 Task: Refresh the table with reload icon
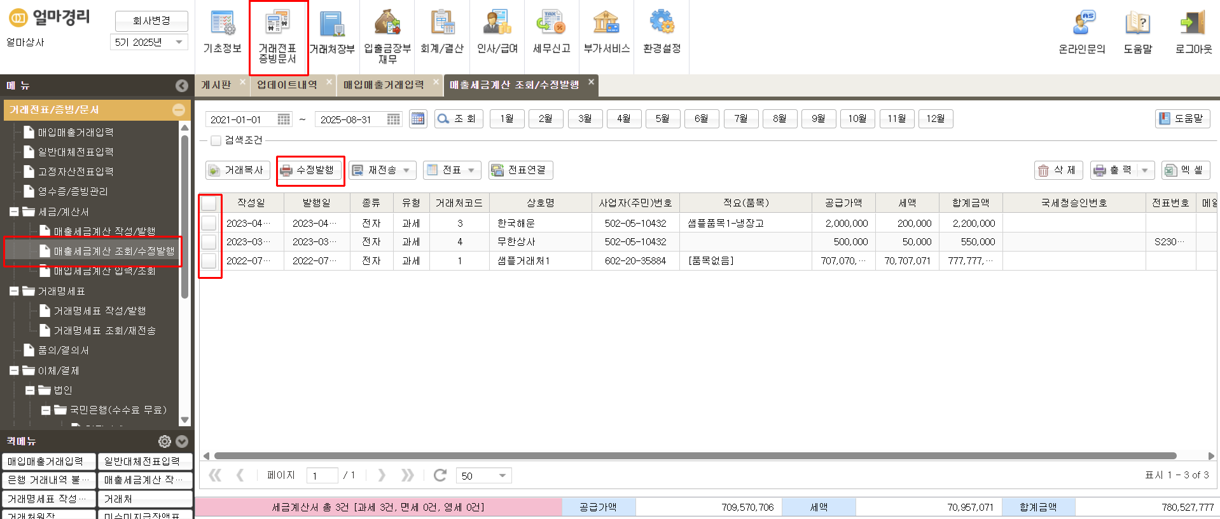(x=440, y=475)
